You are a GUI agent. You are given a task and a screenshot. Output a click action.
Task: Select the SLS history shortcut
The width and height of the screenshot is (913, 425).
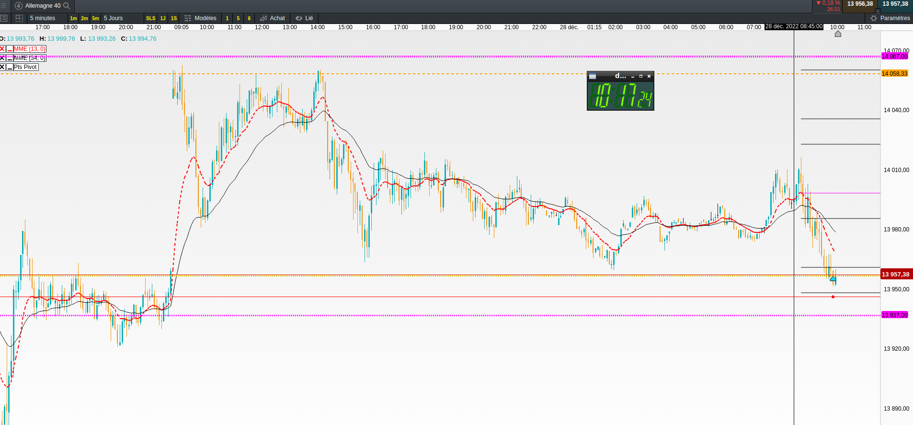click(150, 18)
